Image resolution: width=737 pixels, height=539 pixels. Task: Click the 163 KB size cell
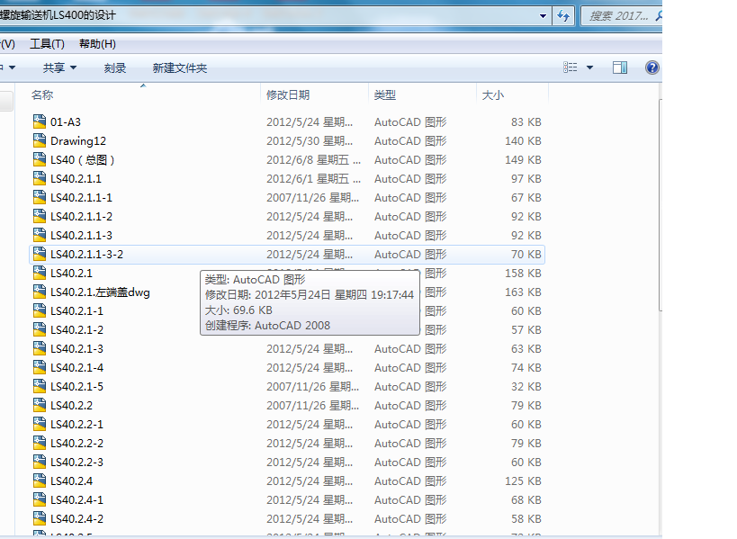coord(523,292)
